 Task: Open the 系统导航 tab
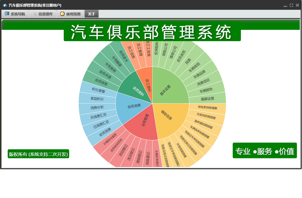[15, 14]
